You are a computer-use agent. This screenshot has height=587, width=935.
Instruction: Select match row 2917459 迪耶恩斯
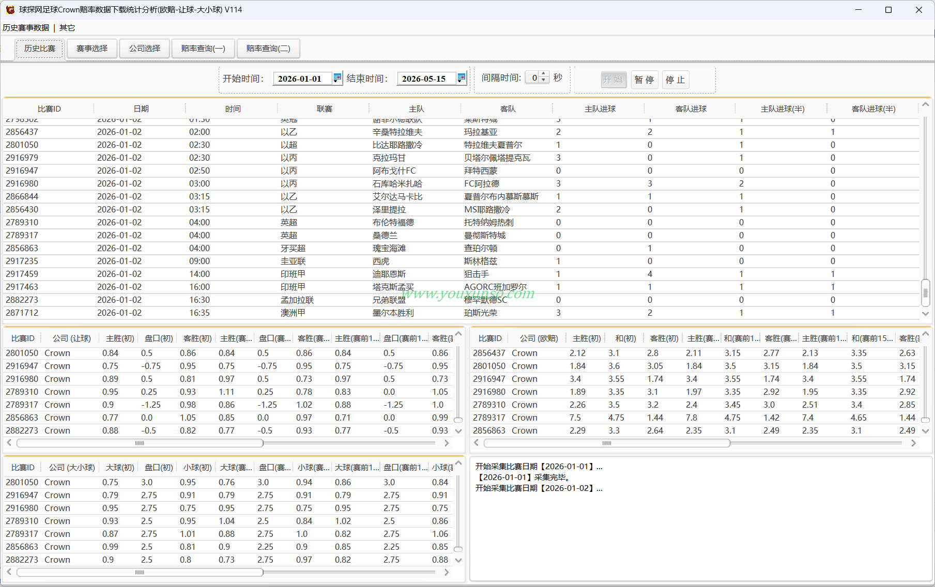click(x=462, y=274)
